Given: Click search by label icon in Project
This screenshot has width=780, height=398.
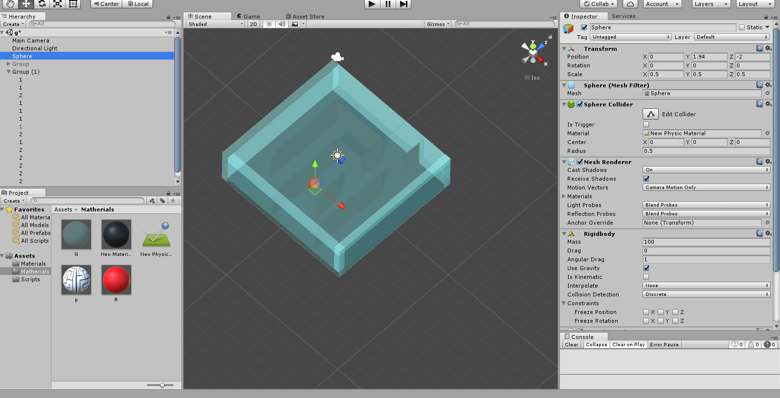Looking at the screenshot, I should click(162, 201).
